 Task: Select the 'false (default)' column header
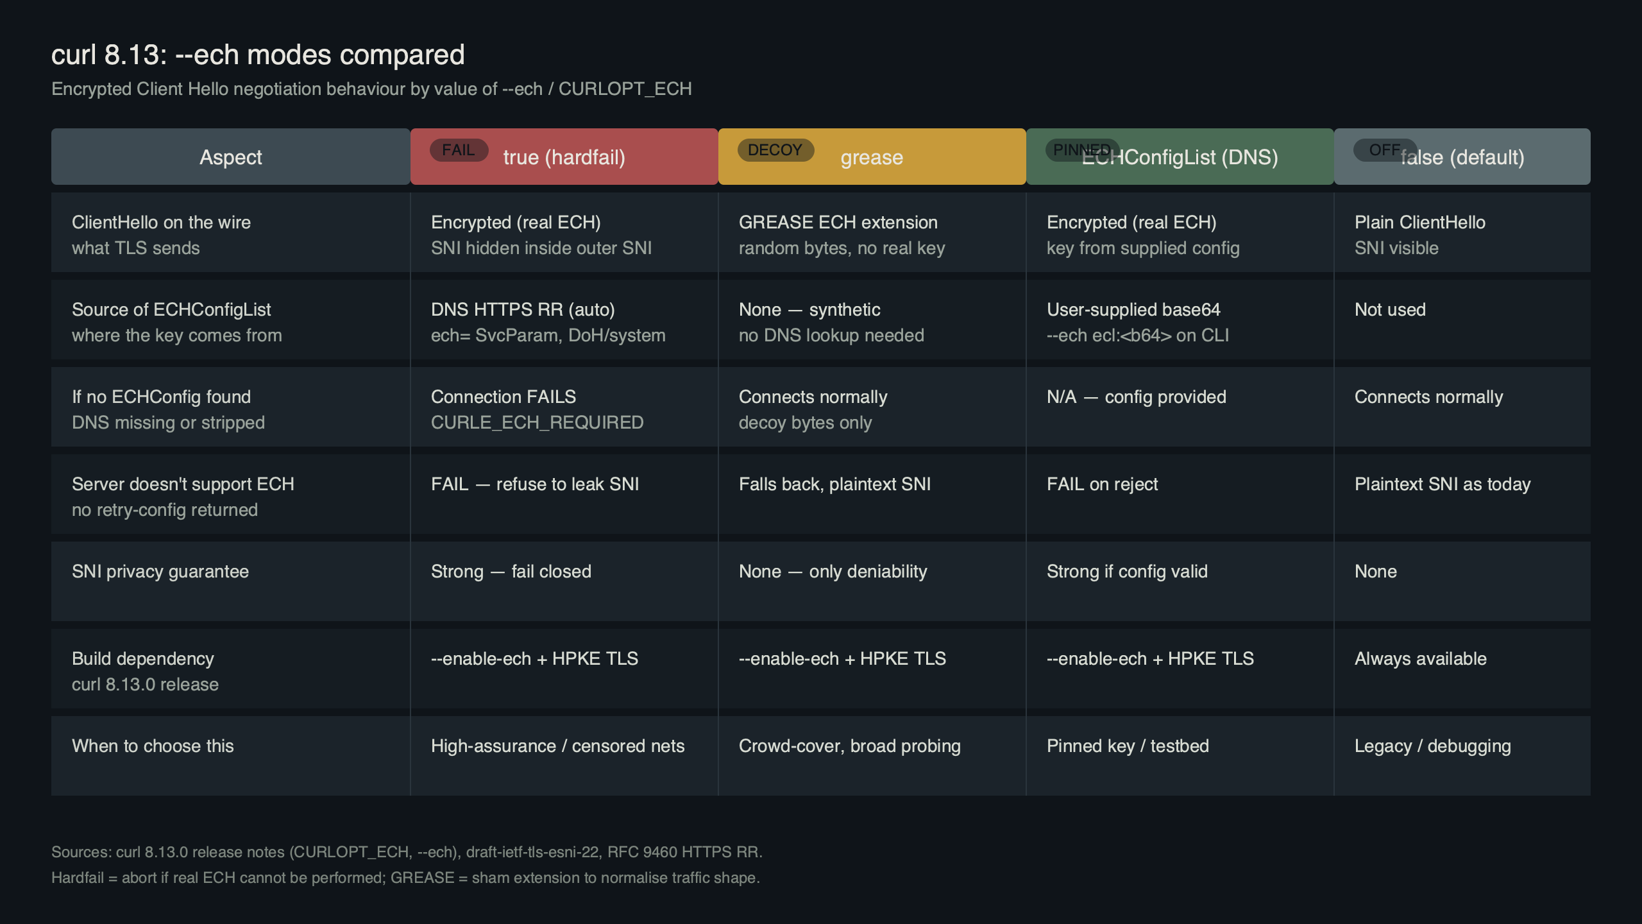point(1462,157)
